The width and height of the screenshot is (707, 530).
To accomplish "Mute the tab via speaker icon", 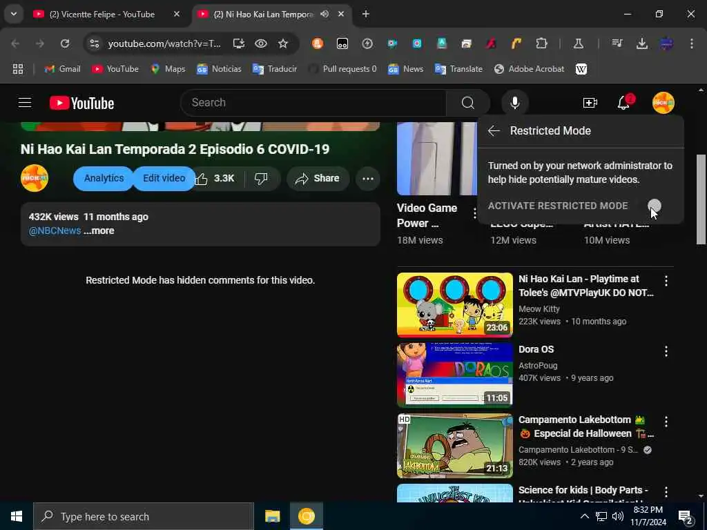I will (325, 14).
